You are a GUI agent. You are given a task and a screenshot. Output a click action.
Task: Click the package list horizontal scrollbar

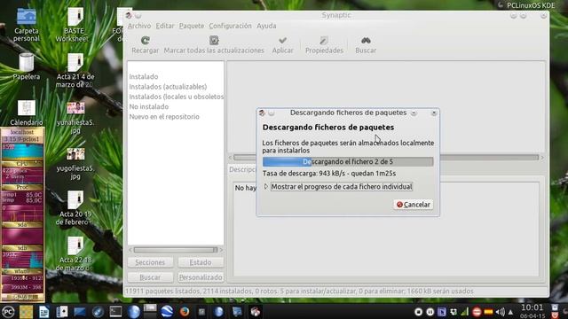point(386,158)
